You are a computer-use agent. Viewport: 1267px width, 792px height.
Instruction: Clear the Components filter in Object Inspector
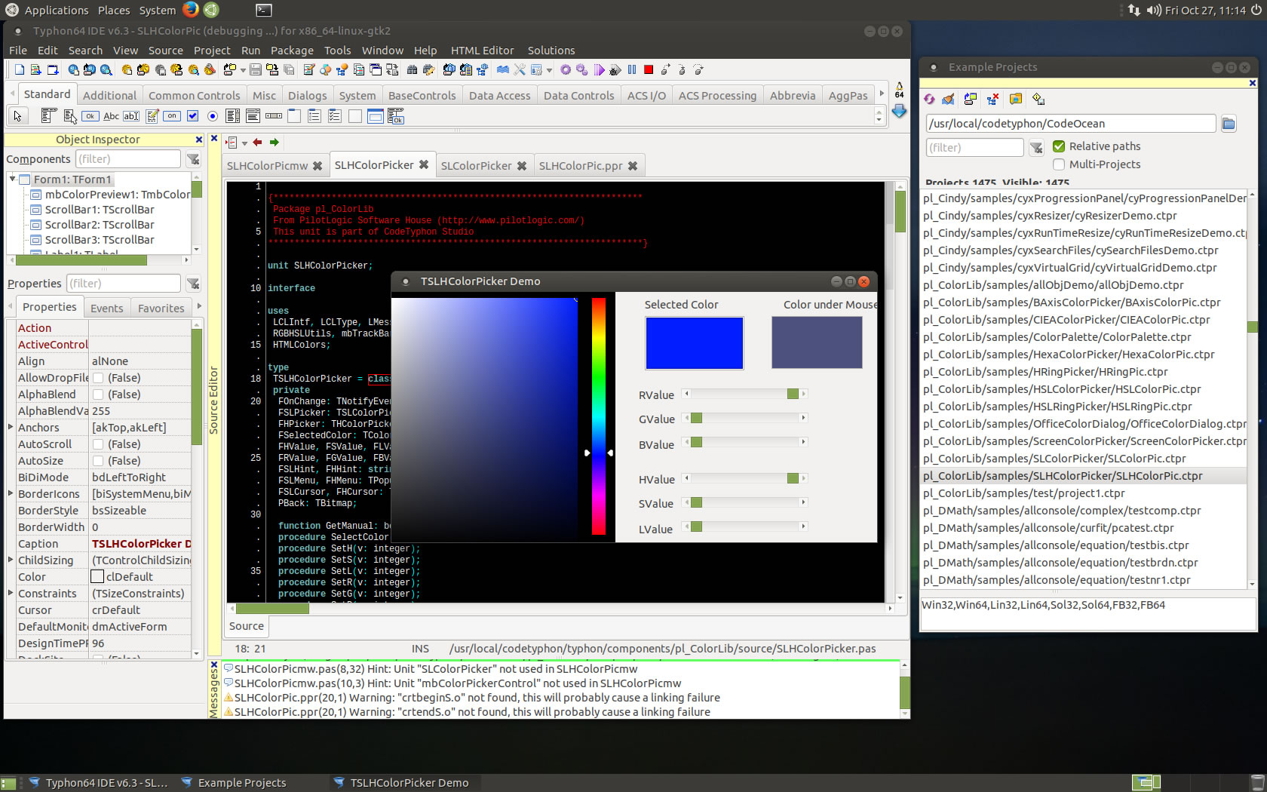[x=193, y=159]
